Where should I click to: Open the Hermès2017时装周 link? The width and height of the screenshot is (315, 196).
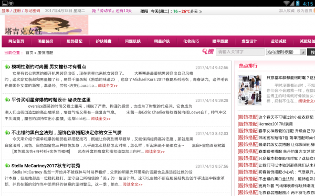pyautogui.click(x=276, y=124)
